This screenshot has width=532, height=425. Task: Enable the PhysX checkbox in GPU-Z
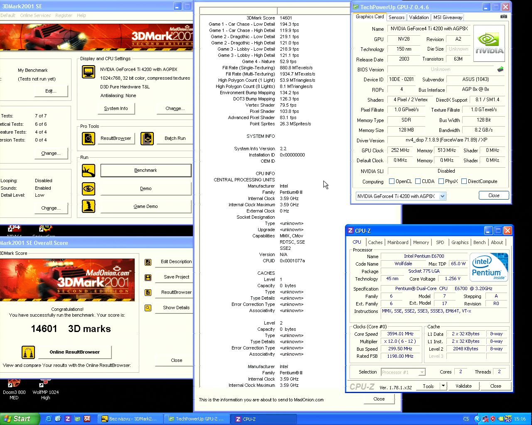441,181
